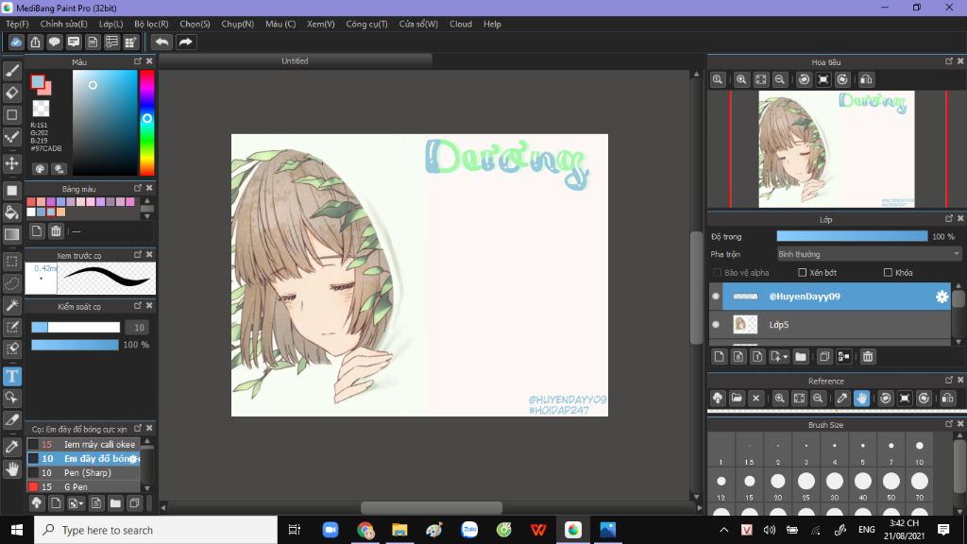Pick the Magic Wand selection tool
The image size is (967, 544).
[x=12, y=305]
